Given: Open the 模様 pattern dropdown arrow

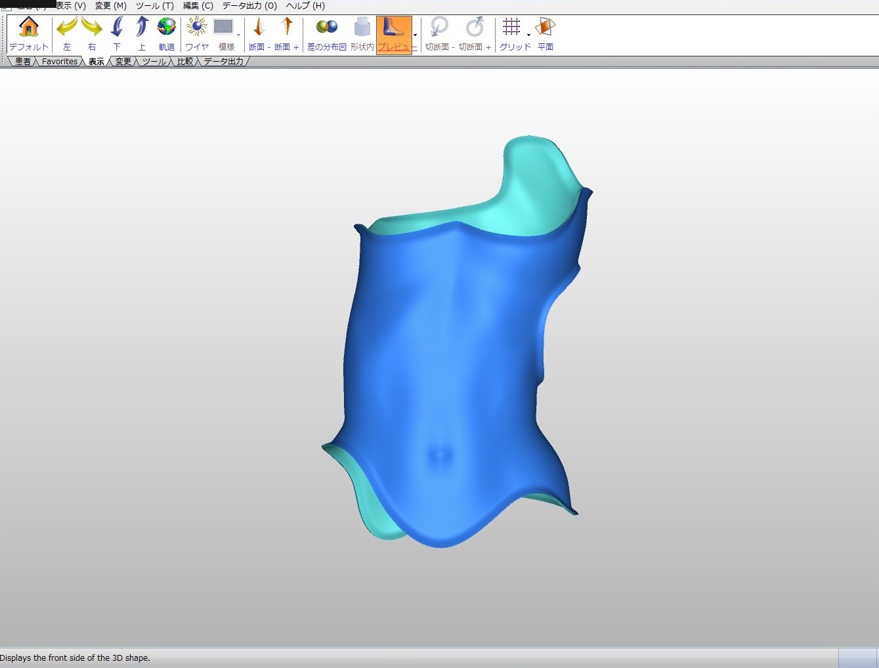Looking at the screenshot, I should pyautogui.click(x=238, y=35).
